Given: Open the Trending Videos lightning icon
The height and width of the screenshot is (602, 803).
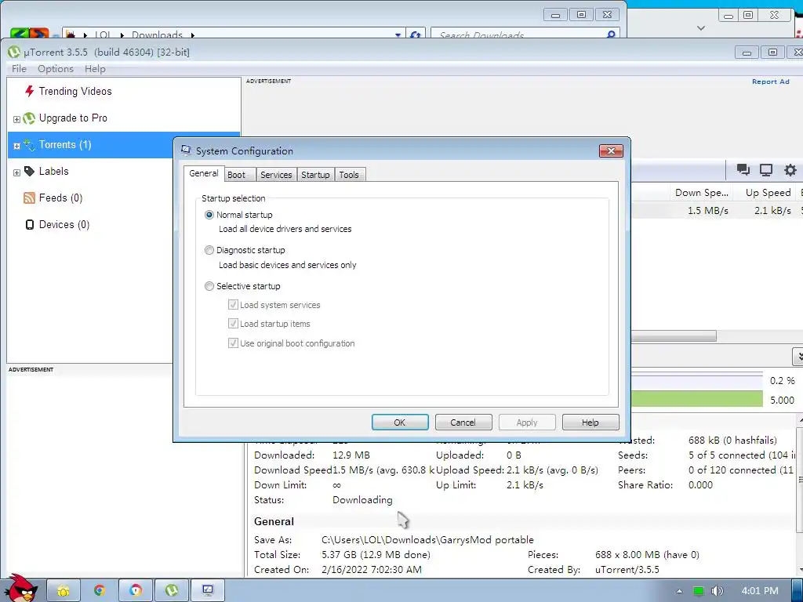Looking at the screenshot, I should 29,91.
